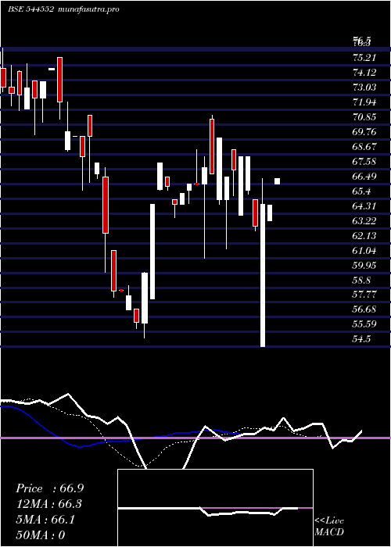391x547 pixels.
Task: Select the 65.4 price axis label
Action: [362, 191]
